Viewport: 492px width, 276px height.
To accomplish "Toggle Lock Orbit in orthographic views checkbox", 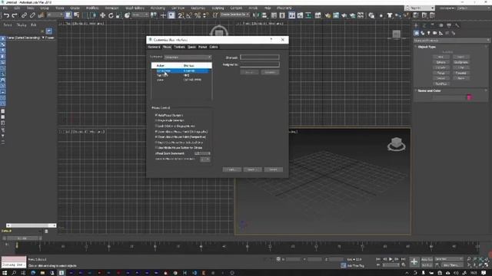I will click(156, 126).
